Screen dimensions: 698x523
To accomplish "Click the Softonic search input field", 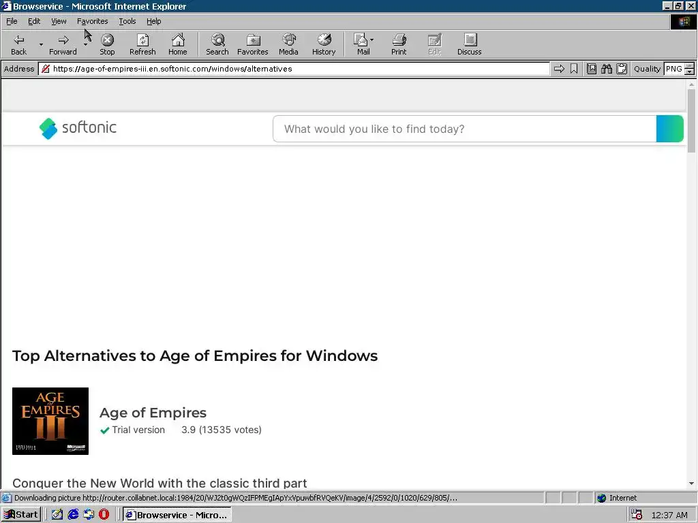I will [465, 129].
